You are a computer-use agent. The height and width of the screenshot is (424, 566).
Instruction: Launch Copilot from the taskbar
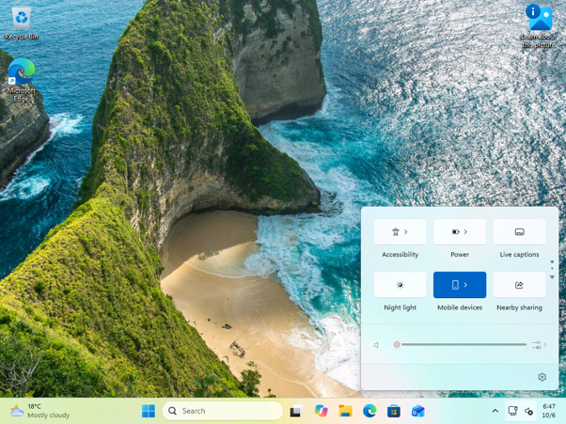point(321,411)
